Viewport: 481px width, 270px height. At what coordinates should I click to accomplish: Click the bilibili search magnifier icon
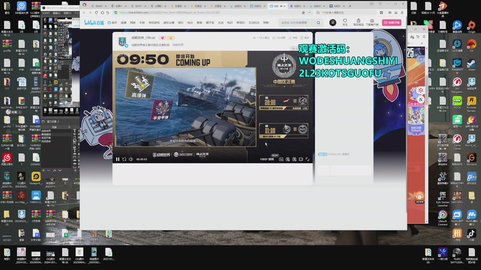(319, 23)
